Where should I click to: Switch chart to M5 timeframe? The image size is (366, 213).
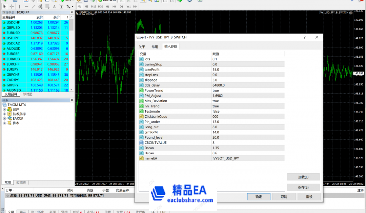point(86,6)
